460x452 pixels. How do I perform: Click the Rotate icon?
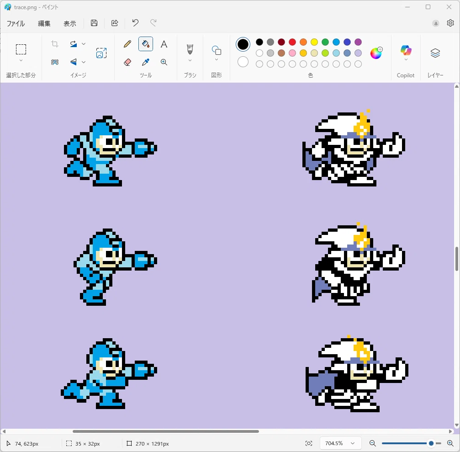tap(74, 44)
